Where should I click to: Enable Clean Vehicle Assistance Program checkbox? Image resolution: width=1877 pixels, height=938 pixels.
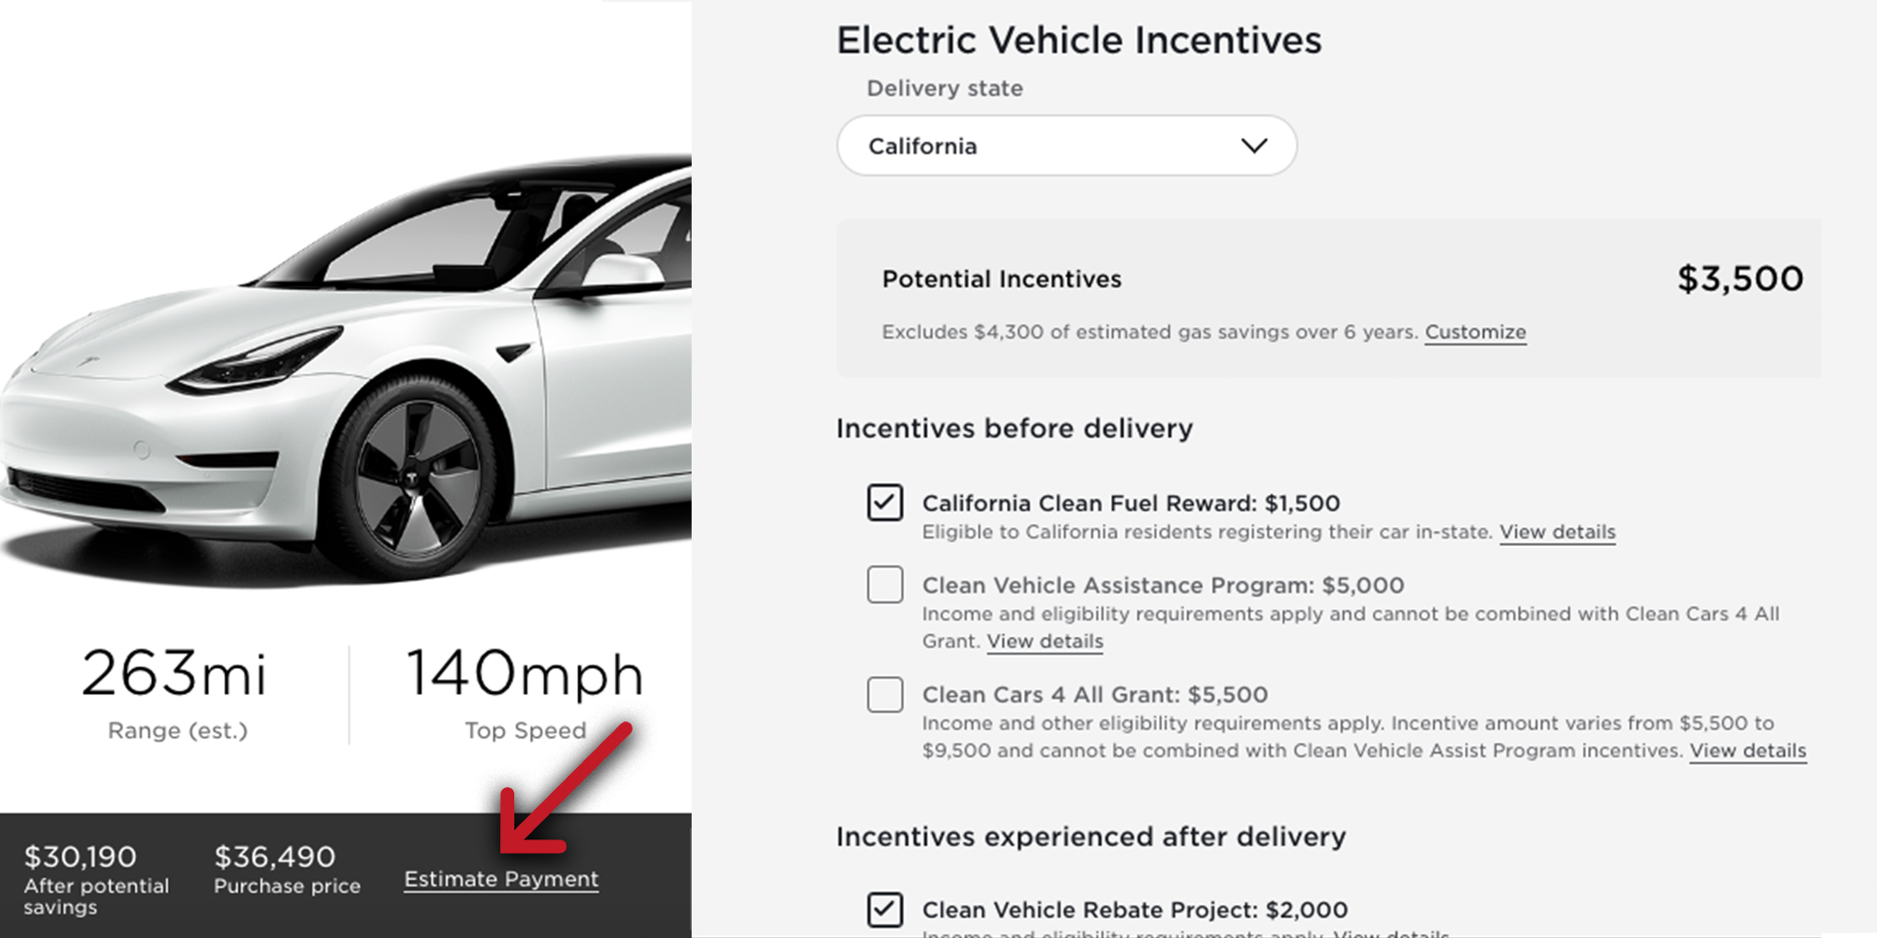click(885, 585)
